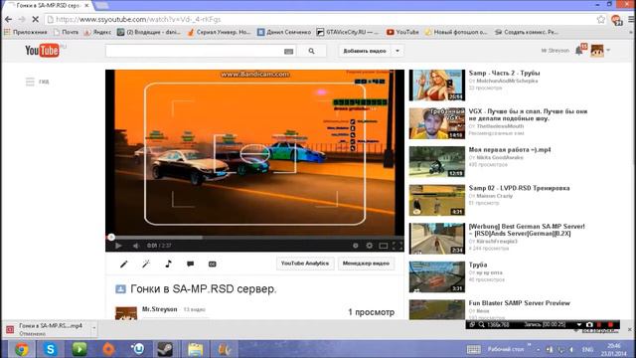
Task: Open the VGX suggested video thumbnail
Action: point(437,123)
